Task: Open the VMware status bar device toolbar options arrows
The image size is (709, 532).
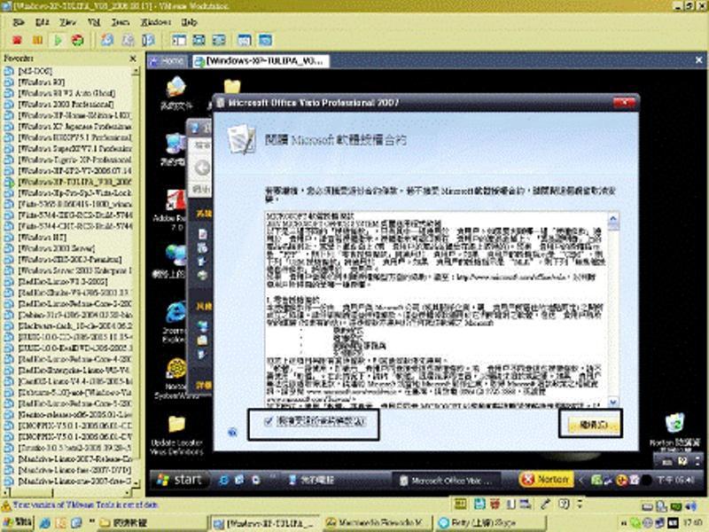Action: (x=580, y=504)
